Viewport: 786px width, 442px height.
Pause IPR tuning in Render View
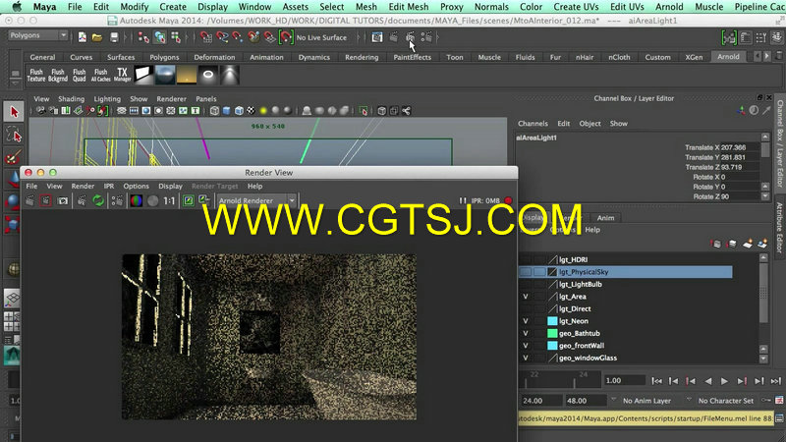[x=462, y=200]
